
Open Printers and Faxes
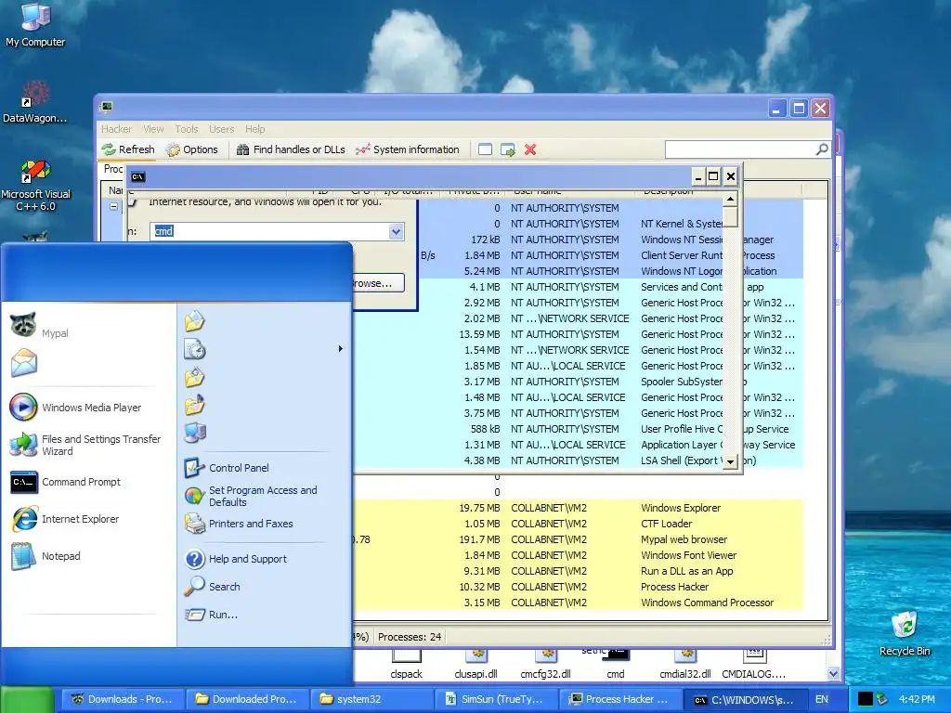(x=239, y=524)
